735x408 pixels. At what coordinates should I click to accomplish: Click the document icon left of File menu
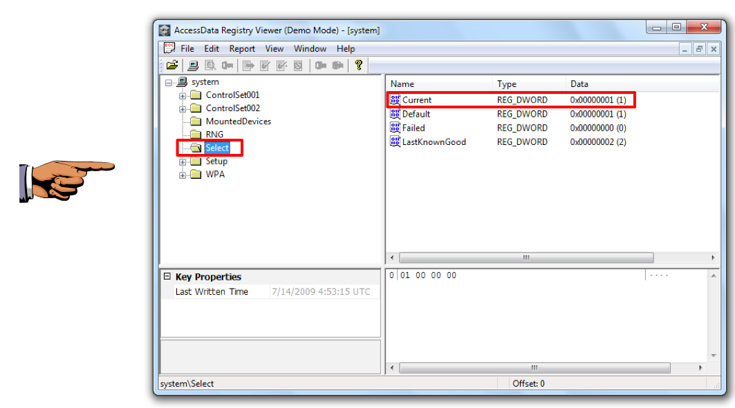click(x=169, y=48)
